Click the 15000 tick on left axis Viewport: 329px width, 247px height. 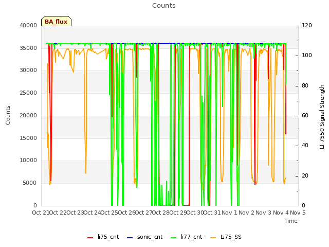click(28, 138)
